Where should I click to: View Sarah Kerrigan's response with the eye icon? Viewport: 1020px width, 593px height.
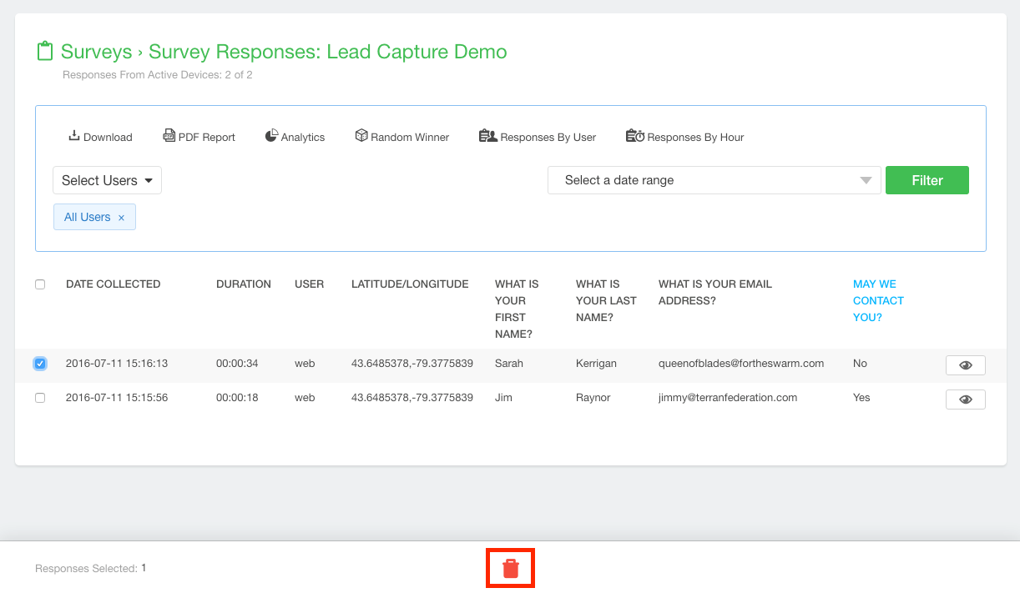tap(965, 364)
